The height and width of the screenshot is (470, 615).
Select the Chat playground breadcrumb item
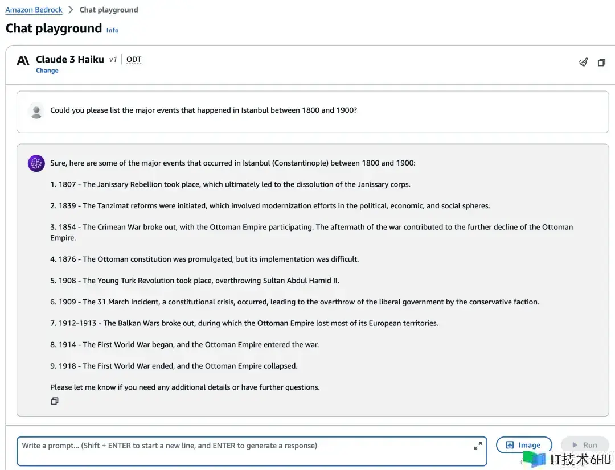coord(109,10)
